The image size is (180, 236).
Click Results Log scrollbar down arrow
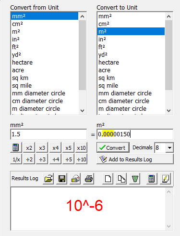point(168,226)
